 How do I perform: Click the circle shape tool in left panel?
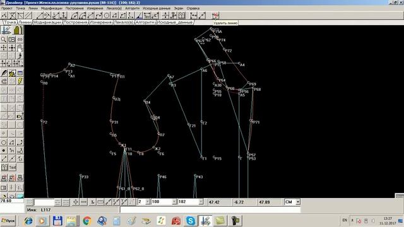4,143
